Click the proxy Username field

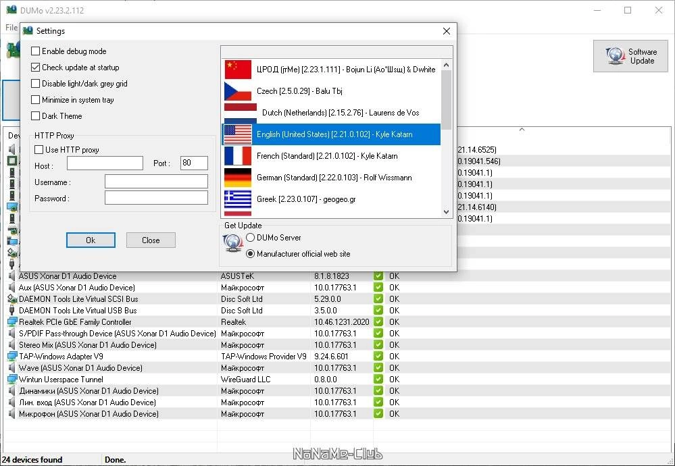tap(156, 181)
